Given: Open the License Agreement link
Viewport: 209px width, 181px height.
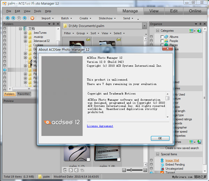Looking at the screenshot, I should (100, 126).
